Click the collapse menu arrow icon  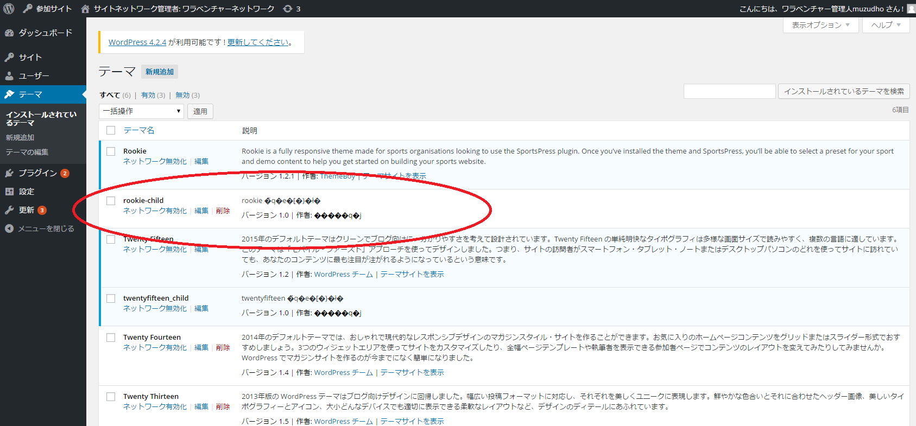tap(9, 228)
